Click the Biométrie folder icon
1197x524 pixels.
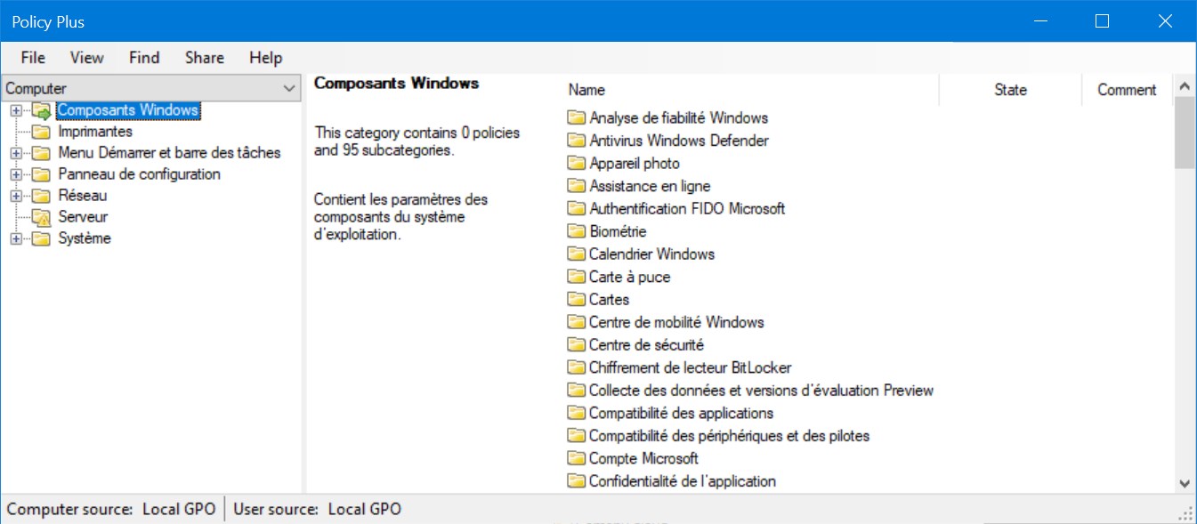click(577, 231)
